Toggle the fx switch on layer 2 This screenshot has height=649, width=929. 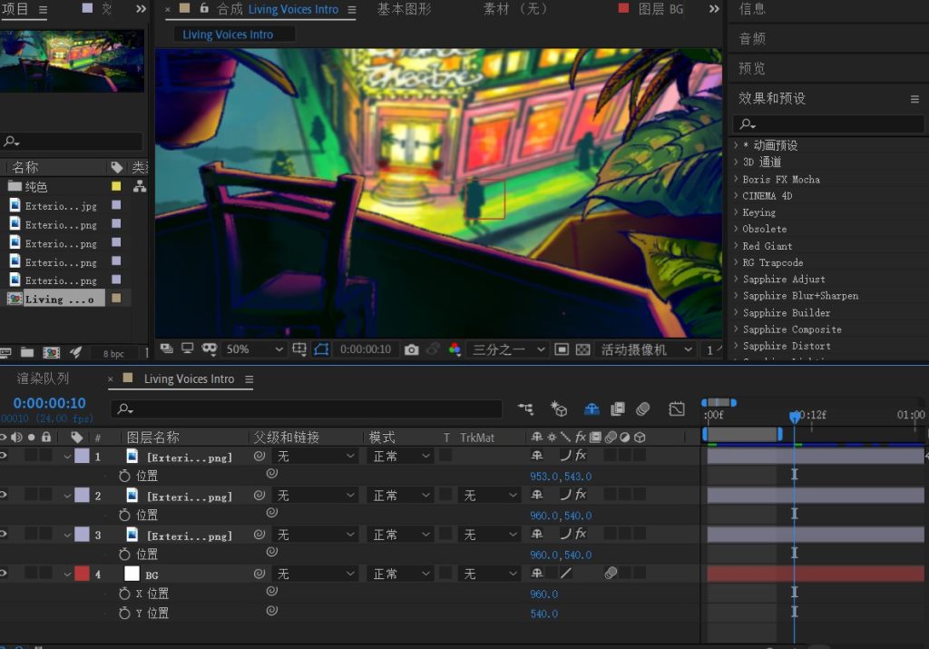tap(581, 495)
